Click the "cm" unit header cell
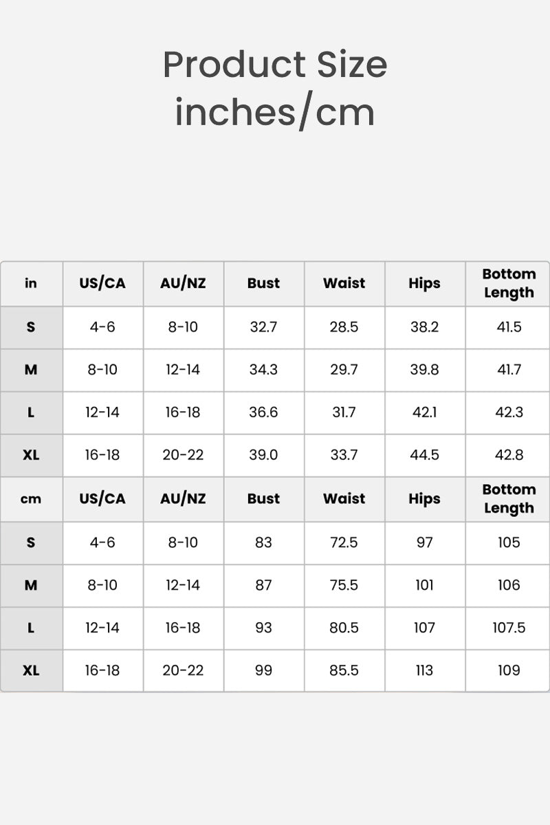This screenshot has width=550, height=825. pyautogui.click(x=31, y=499)
